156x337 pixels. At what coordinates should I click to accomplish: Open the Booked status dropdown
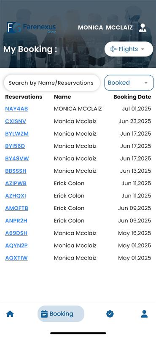[129, 83]
